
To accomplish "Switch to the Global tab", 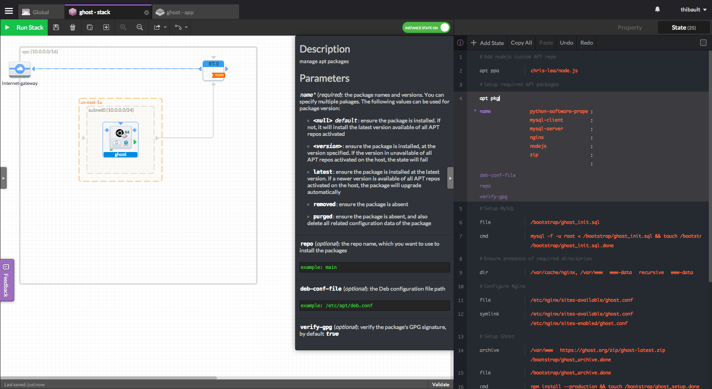I will click(x=41, y=12).
